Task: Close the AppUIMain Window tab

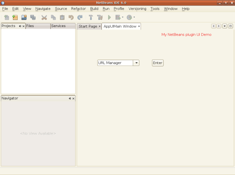Action: tap(139, 26)
